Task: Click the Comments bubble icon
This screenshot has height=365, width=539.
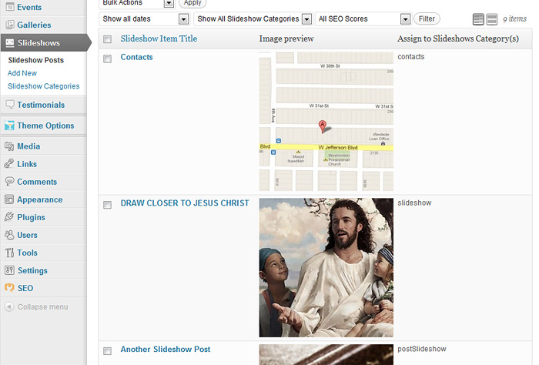Action: pyautogui.click(x=9, y=181)
